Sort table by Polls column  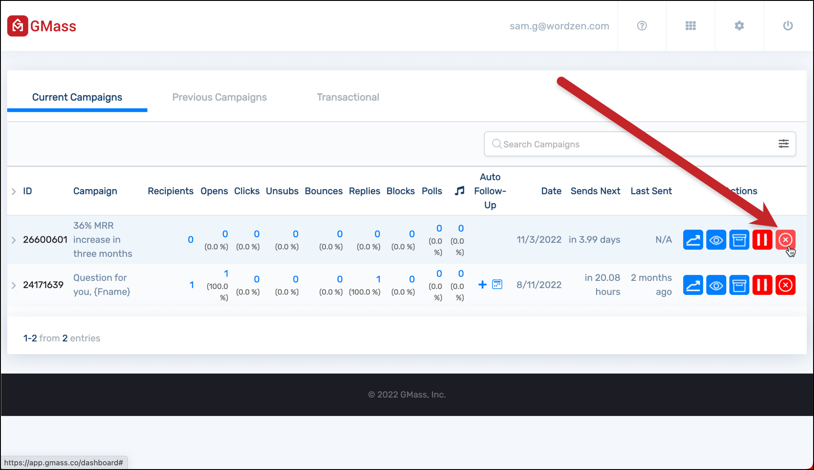coord(432,191)
